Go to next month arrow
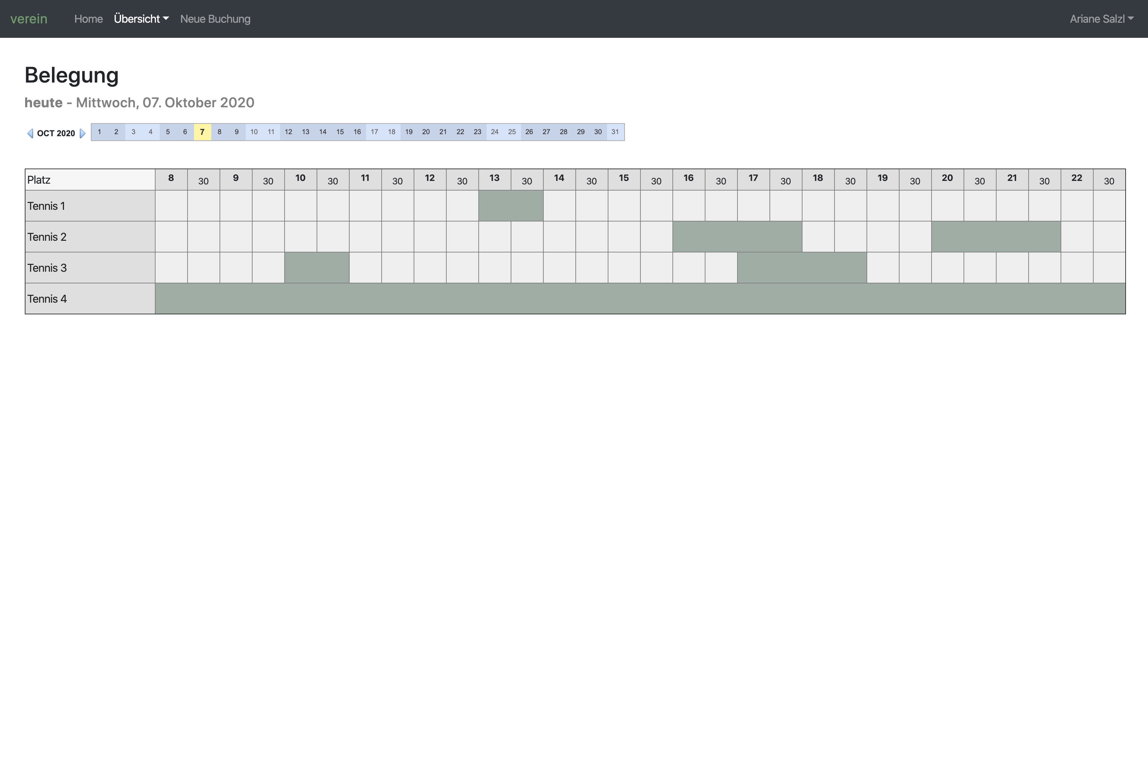 click(83, 133)
